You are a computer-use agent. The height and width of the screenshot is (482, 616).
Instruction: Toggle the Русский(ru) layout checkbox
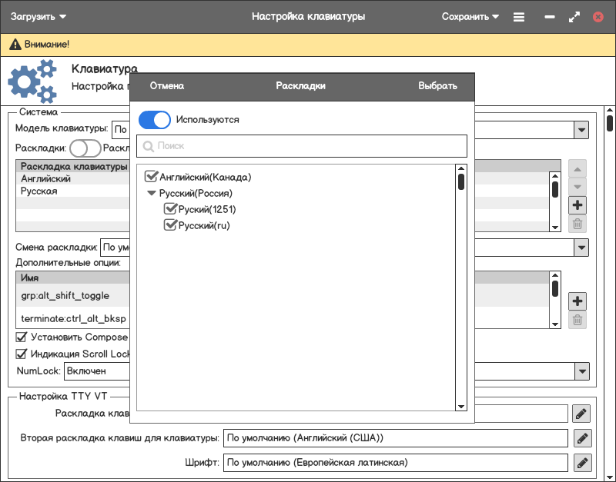(170, 225)
